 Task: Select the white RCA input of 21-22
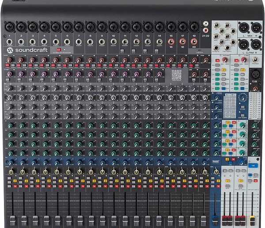click(x=205, y=23)
